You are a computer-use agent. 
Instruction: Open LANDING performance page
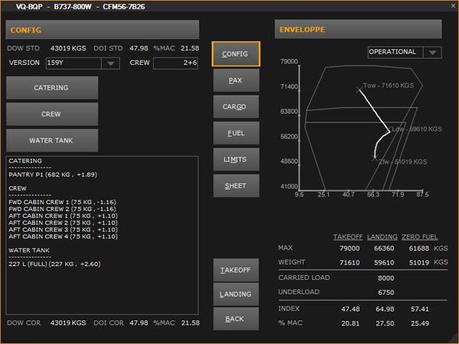click(236, 294)
